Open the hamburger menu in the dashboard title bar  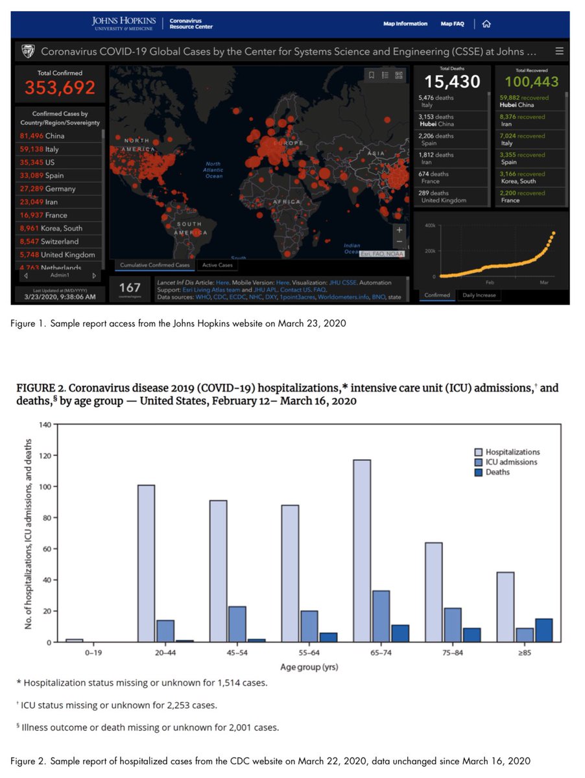(x=559, y=51)
